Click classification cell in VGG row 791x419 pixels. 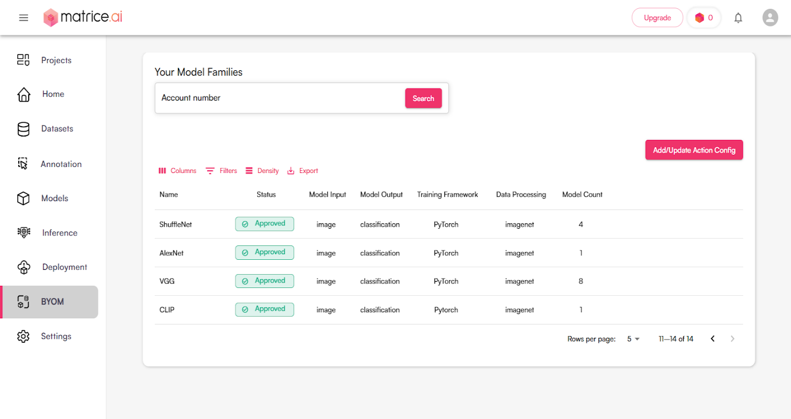tap(380, 281)
